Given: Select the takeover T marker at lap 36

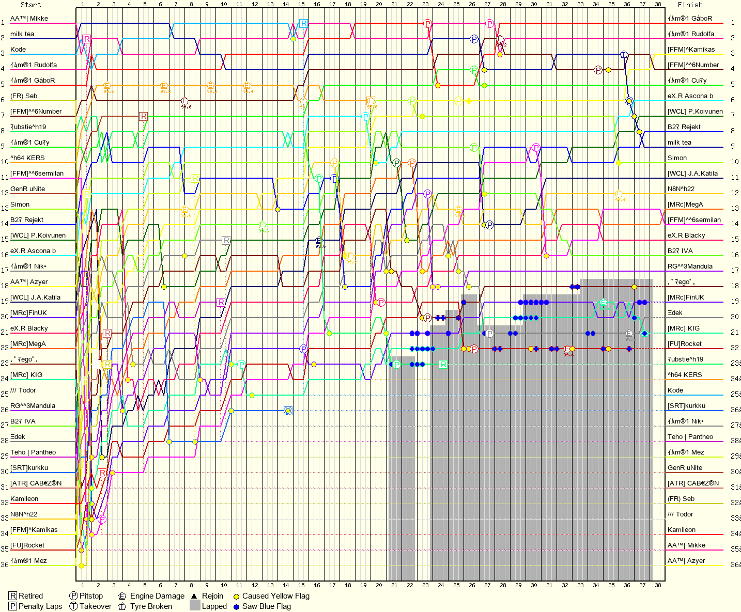Looking at the screenshot, I should tap(624, 54).
